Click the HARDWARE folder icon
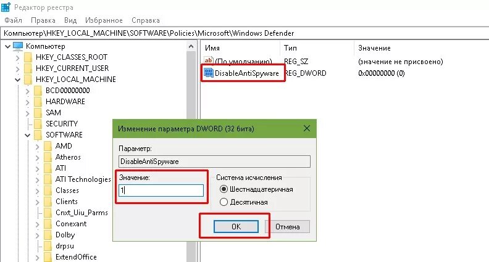Viewport: 489px width, 262px height. point(38,102)
